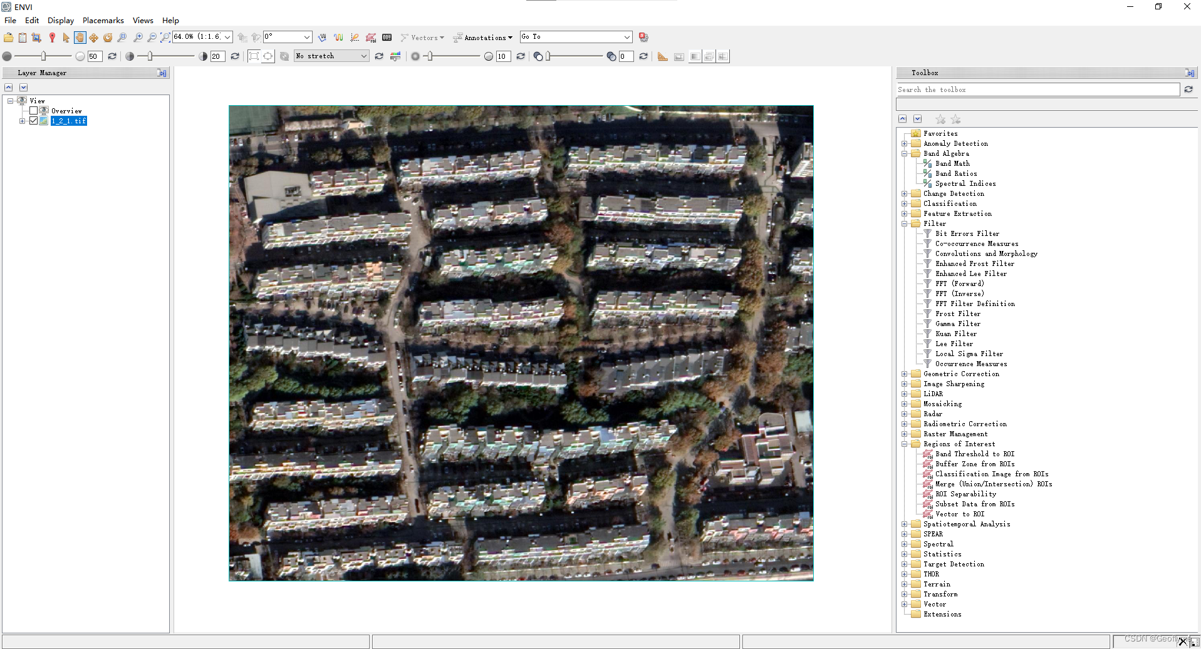The image size is (1201, 649).
Task: Adjust the transparency slider
Action: click(x=548, y=56)
